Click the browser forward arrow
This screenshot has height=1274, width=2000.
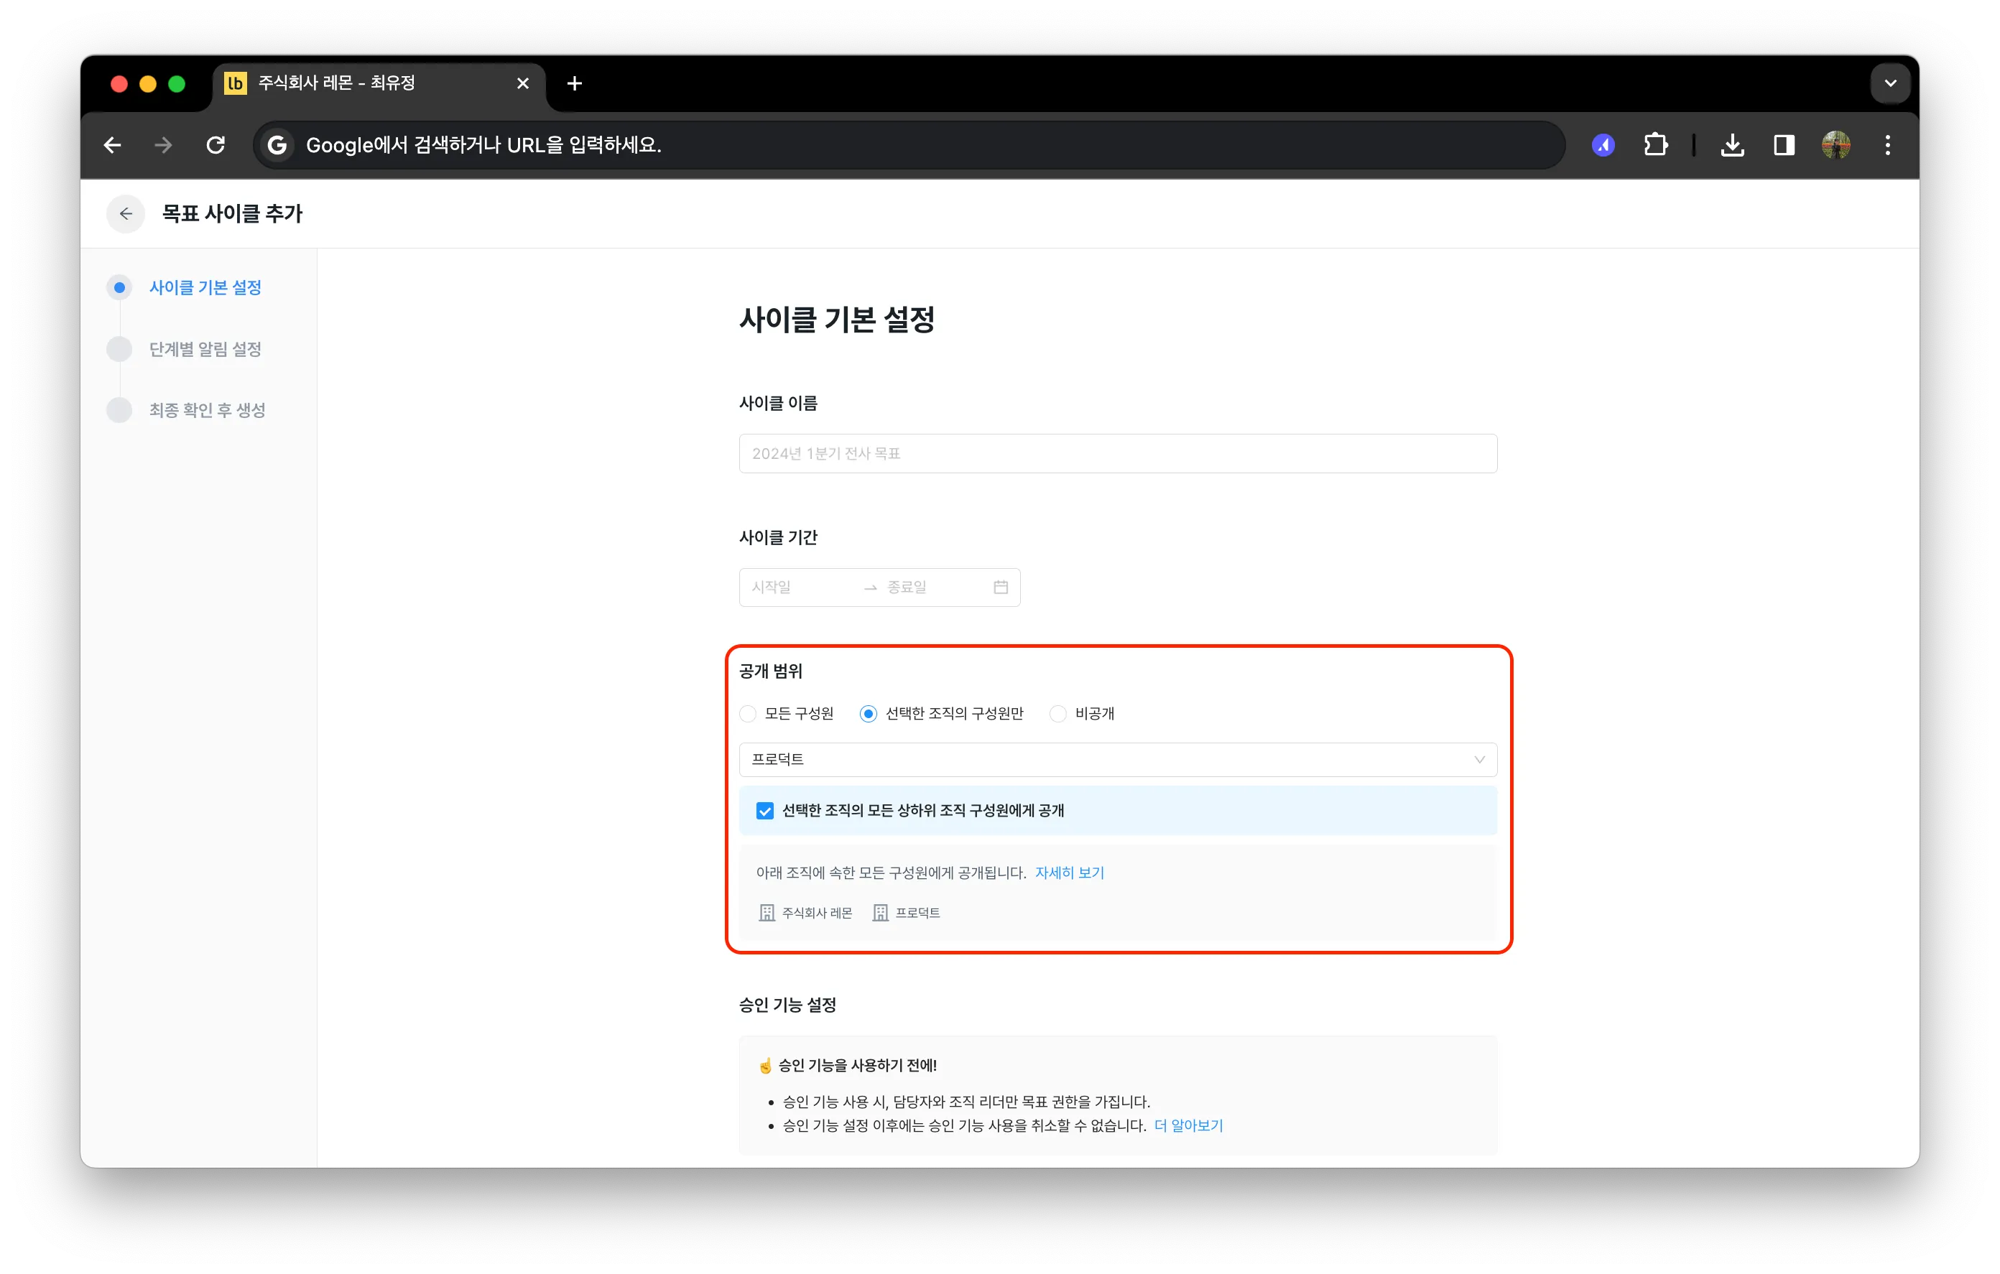pos(164,145)
